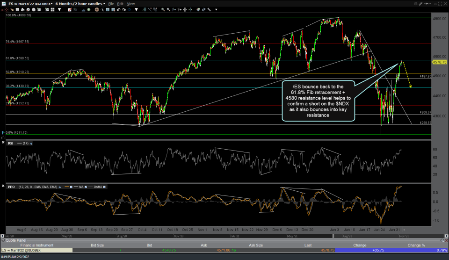Close the PPO indicator panel
Image resolution: width=449 pixels, height=260 pixels.
pos(3,186)
